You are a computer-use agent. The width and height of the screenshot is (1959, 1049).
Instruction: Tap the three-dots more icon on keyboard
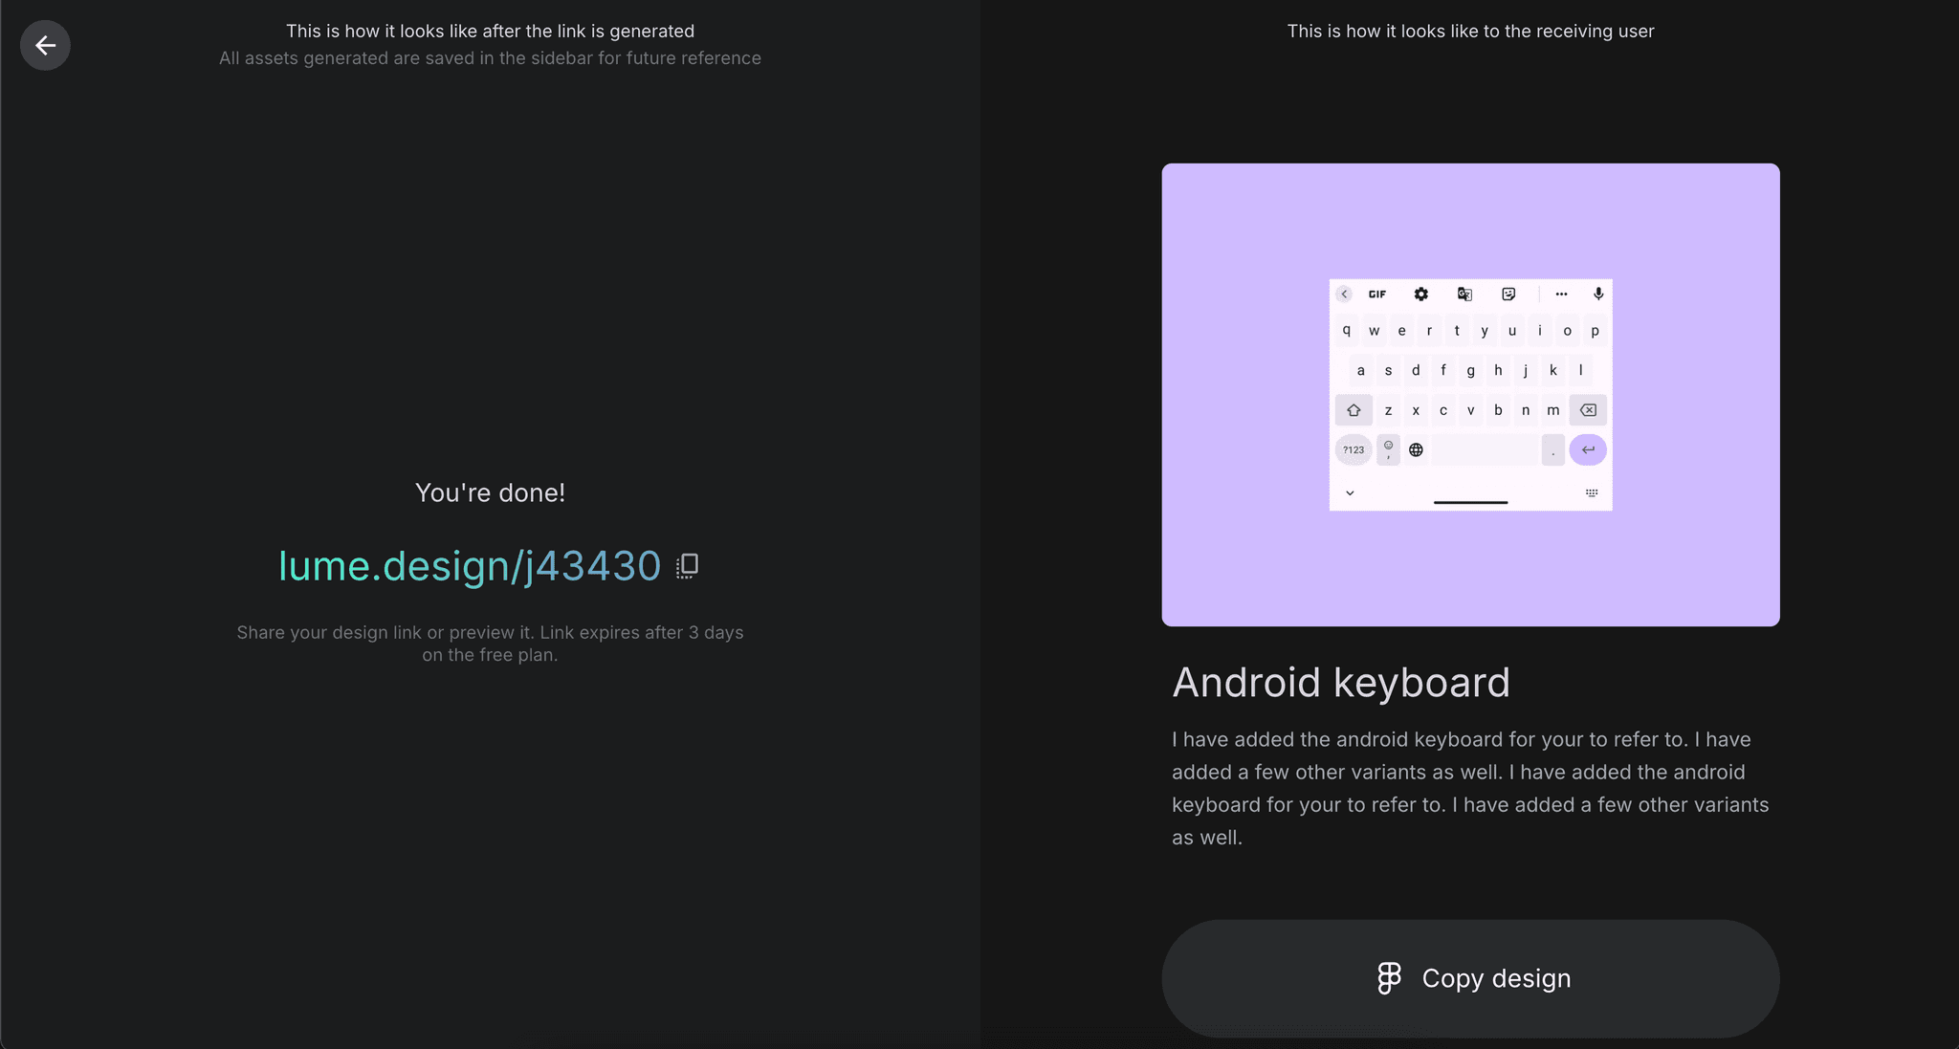(x=1561, y=295)
